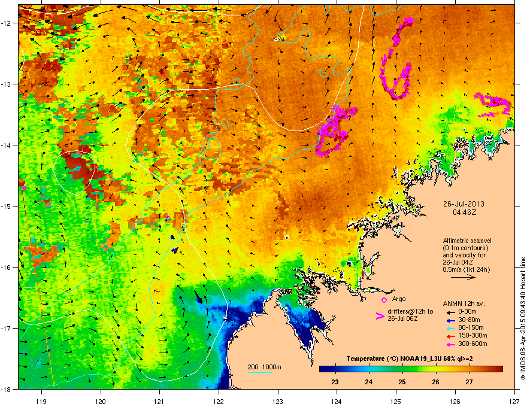This screenshot has height=407, width=527.
Task: Click the '0-30m' depth label
Action: pos(467,312)
